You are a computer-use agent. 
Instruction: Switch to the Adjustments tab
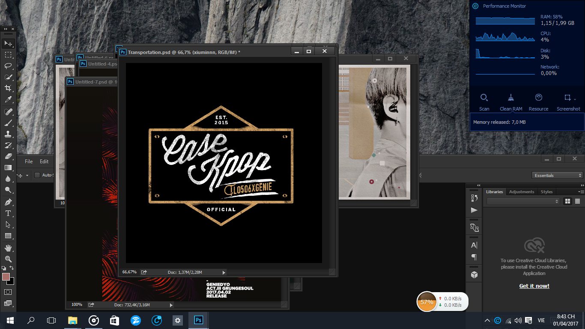[x=522, y=192]
